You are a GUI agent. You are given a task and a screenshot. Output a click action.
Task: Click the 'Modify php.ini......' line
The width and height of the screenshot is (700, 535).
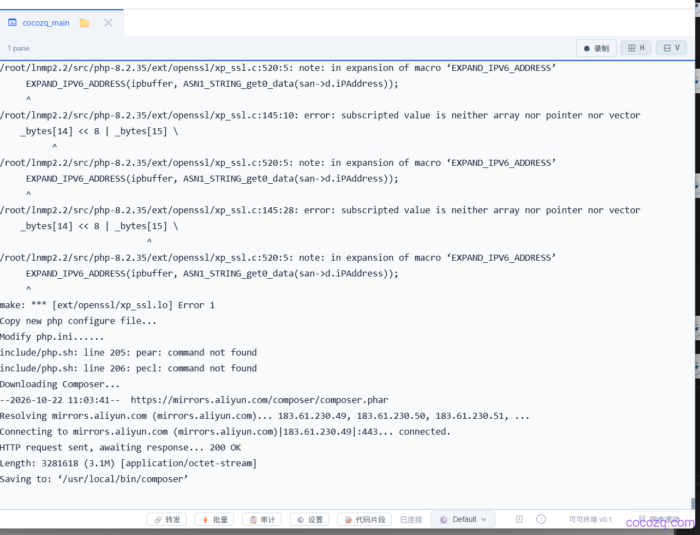[52, 337]
